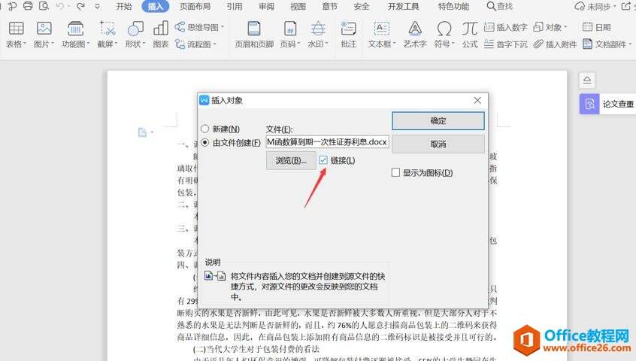
Task: Insert WordArt (艺术字)
Action: pyautogui.click(x=415, y=35)
